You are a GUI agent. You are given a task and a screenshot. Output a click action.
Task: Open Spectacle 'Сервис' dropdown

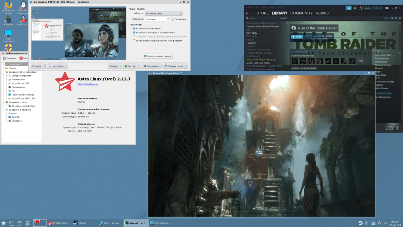115,66
